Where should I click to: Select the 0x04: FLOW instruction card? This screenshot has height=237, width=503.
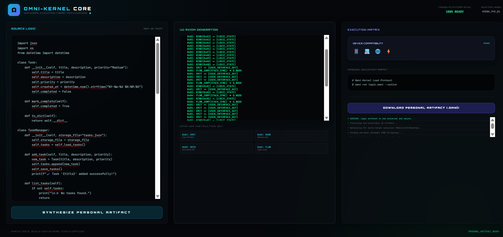291,148
